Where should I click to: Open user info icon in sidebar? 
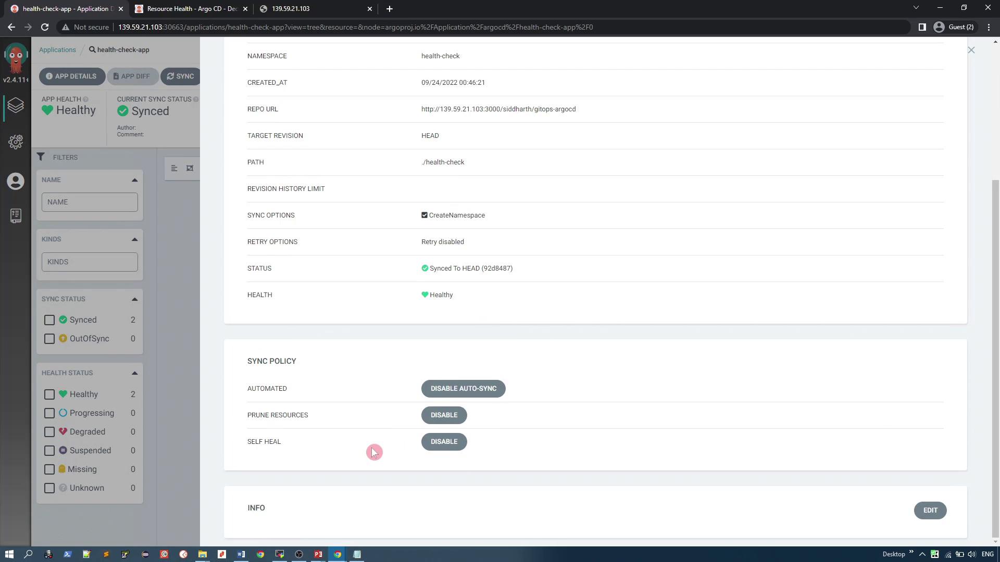click(x=16, y=181)
